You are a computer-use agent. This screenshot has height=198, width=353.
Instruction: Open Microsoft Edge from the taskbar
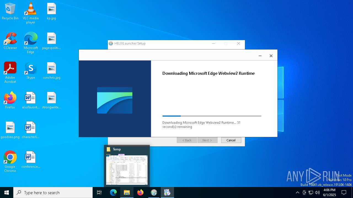coord(113,193)
